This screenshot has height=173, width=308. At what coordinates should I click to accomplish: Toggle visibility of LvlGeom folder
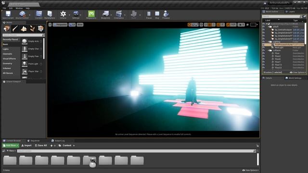[x=264, y=50]
